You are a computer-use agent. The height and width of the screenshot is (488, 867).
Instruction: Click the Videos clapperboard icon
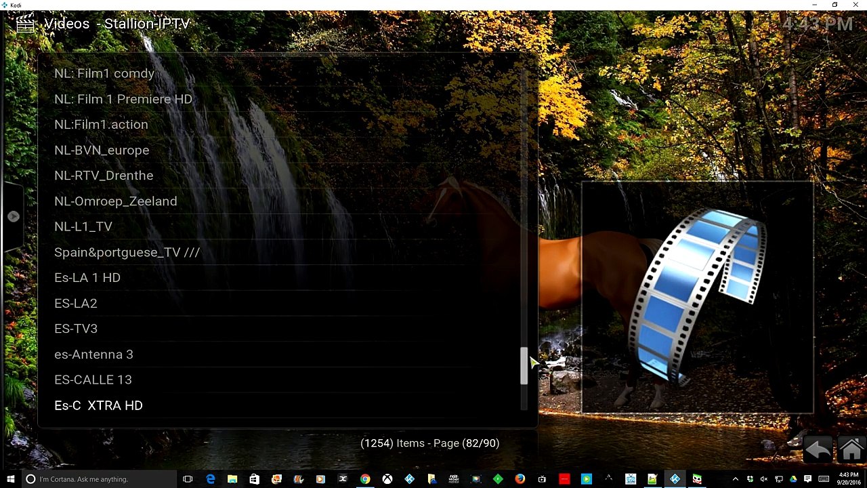[x=25, y=24]
